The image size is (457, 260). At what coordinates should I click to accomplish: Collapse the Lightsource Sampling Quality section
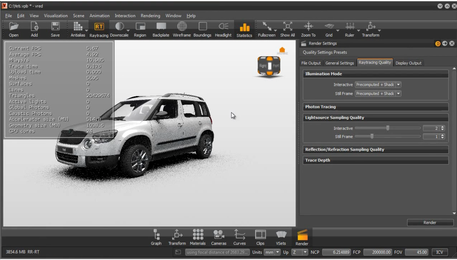pyautogui.click(x=376, y=118)
